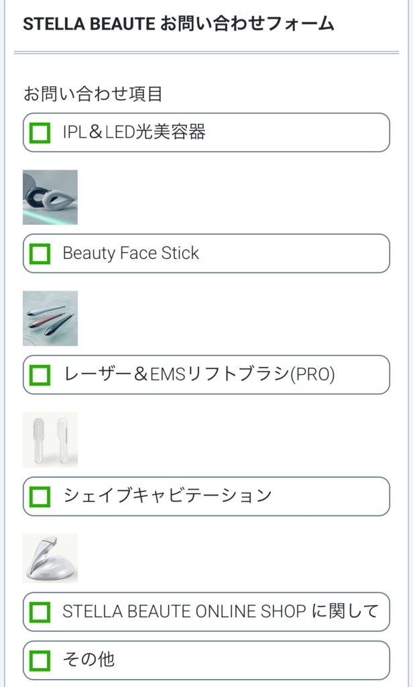
Task: Check the IPL＆LED光美容器 checkbox
Action: (40, 132)
